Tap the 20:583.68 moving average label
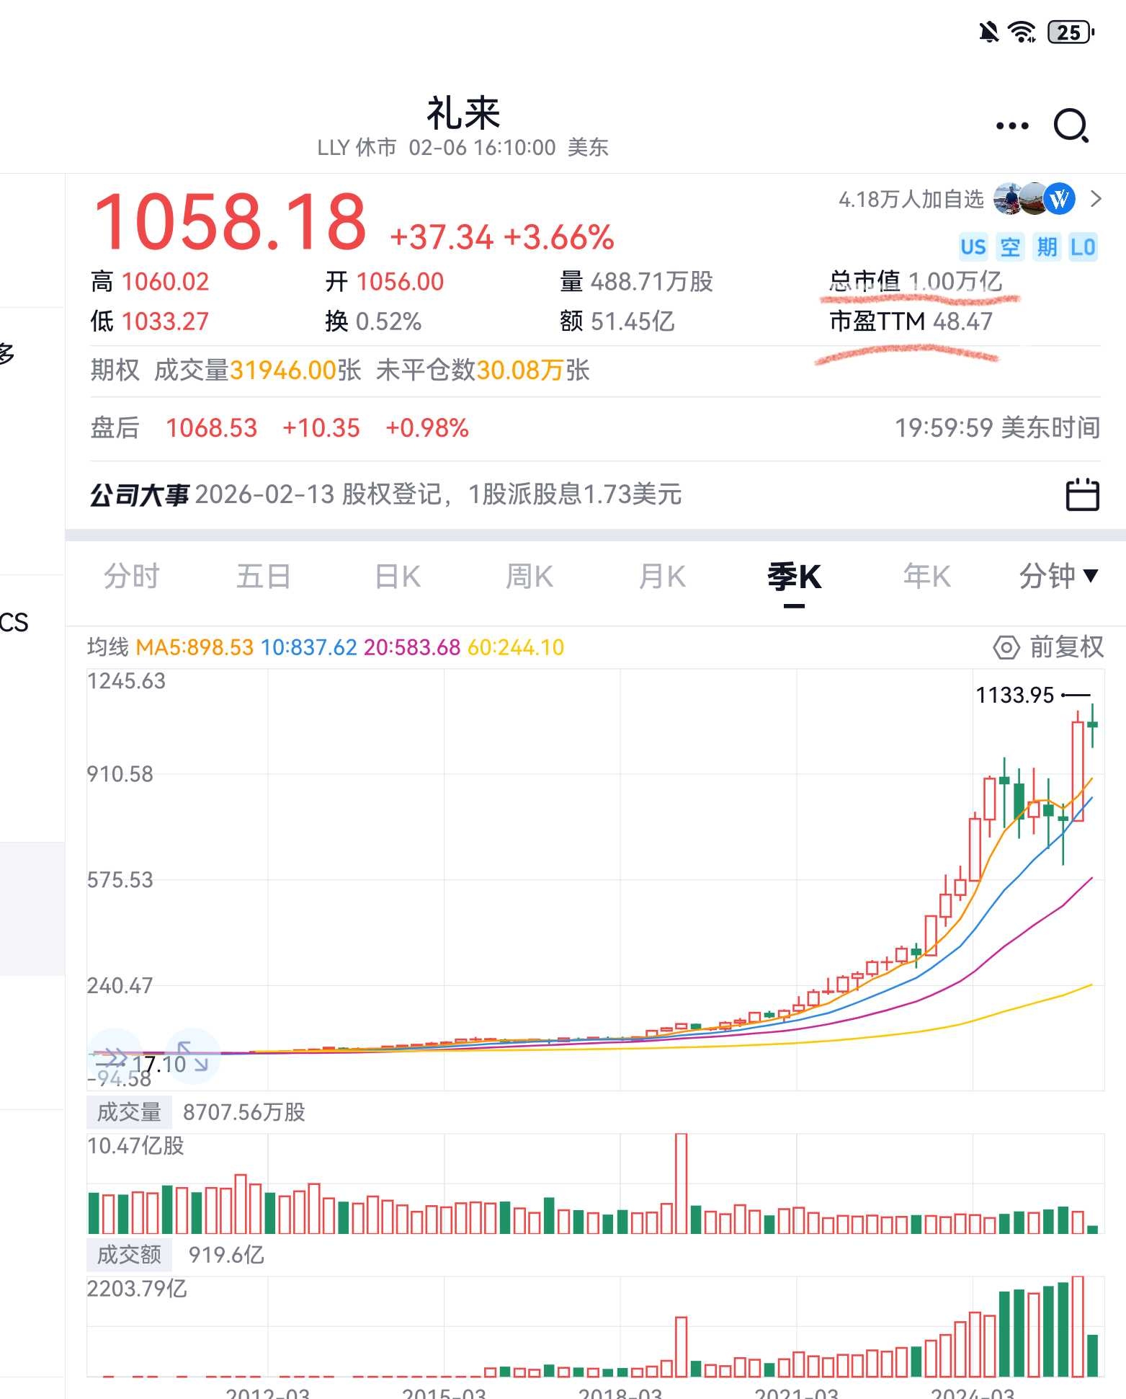Viewport: 1126px width, 1399px height. pyautogui.click(x=411, y=647)
